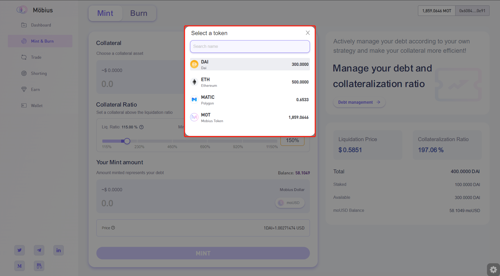Click the MINT button
The image size is (500, 276).
point(203,253)
